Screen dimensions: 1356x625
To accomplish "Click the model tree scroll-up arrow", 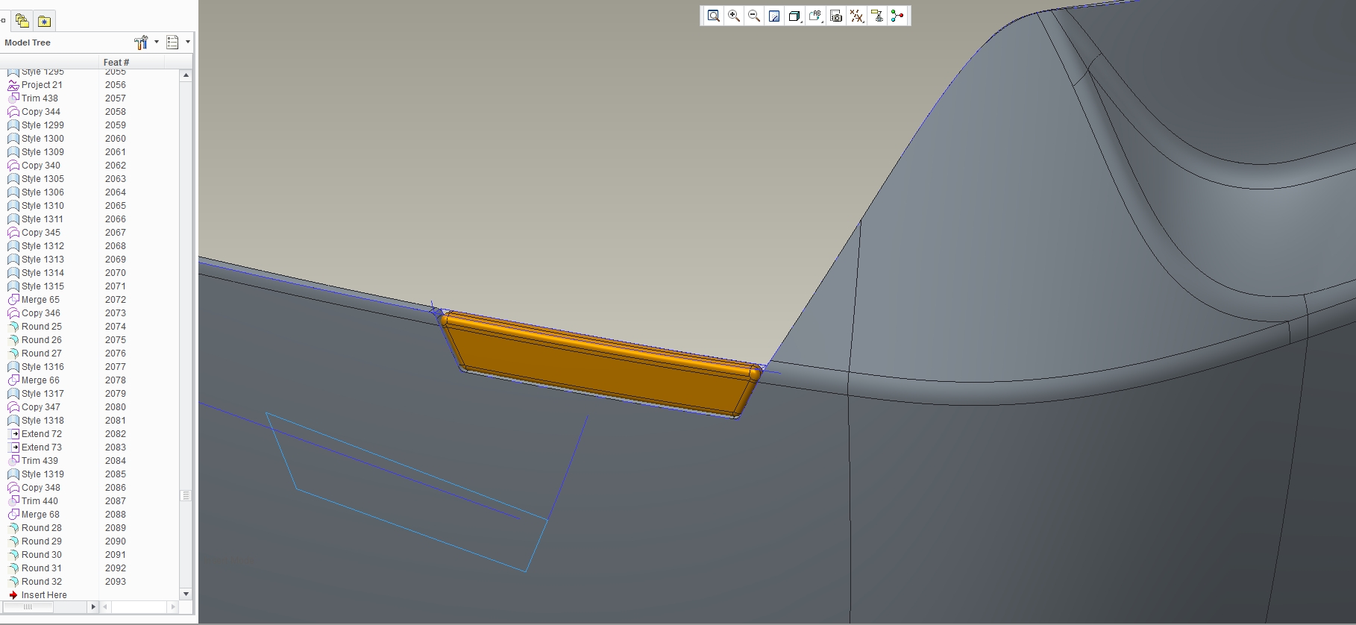I will [186, 75].
